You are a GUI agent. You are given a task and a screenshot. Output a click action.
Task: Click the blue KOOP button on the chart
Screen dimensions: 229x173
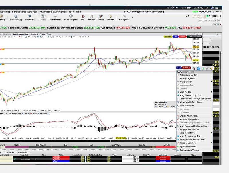tap(179, 68)
